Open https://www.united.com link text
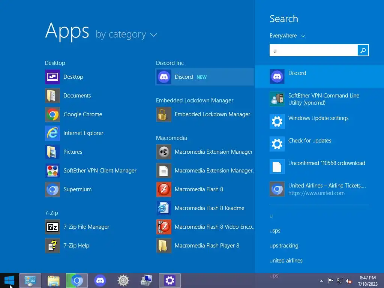This screenshot has width=384, height=288. pos(316,193)
